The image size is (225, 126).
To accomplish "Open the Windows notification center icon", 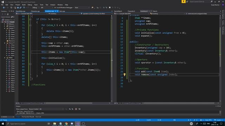I will pyautogui.click(x=221, y=124).
